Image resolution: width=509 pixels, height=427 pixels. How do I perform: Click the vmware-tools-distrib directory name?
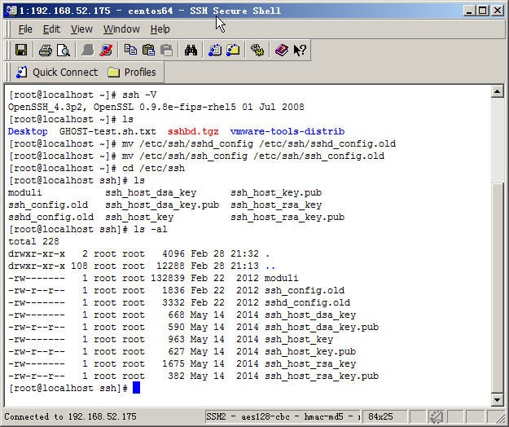(287, 131)
